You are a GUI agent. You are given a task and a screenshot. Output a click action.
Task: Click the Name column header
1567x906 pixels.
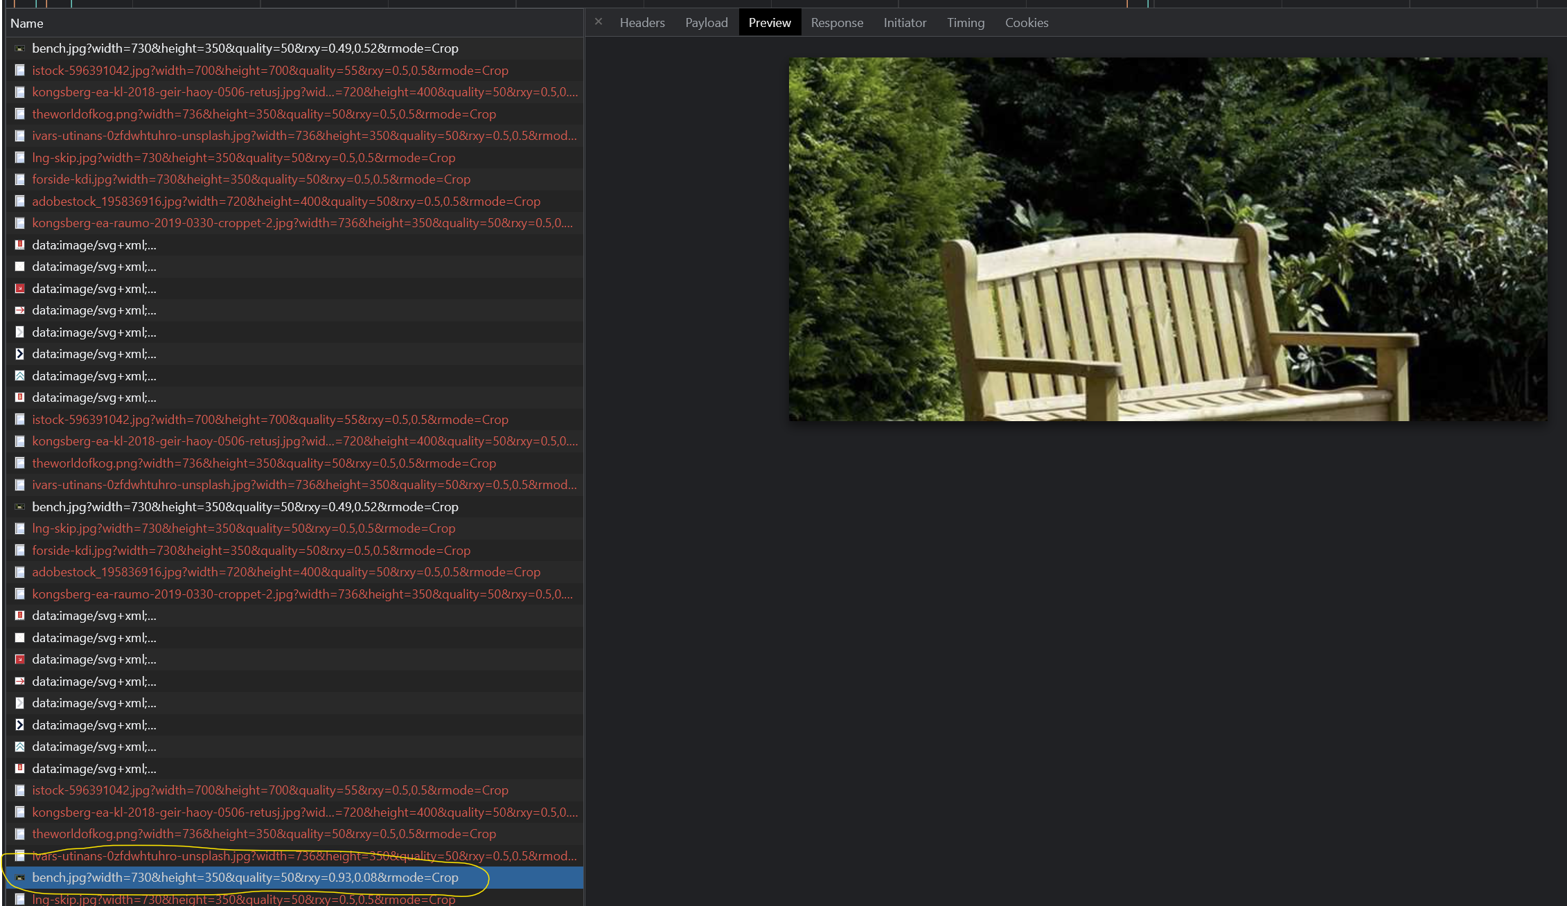point(294,24)
